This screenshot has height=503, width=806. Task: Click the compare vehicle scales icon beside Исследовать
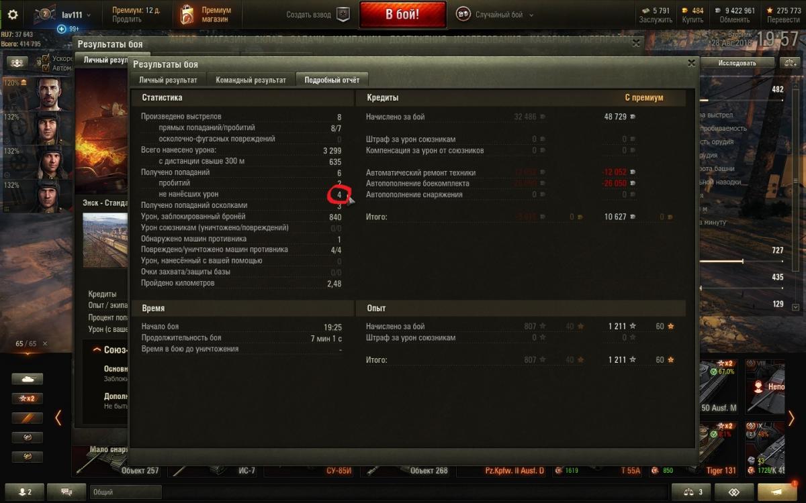(789, 62)
